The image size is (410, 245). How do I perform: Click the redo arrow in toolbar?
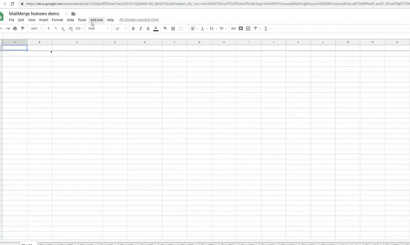[8, 29]
